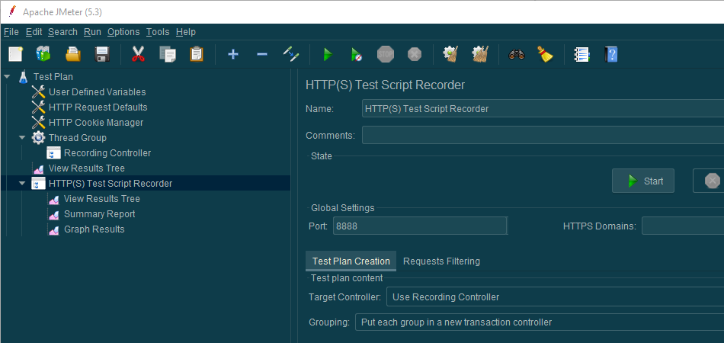The image size is (724, 343).
Task: Open the File menu
Action: pos(11,32)
